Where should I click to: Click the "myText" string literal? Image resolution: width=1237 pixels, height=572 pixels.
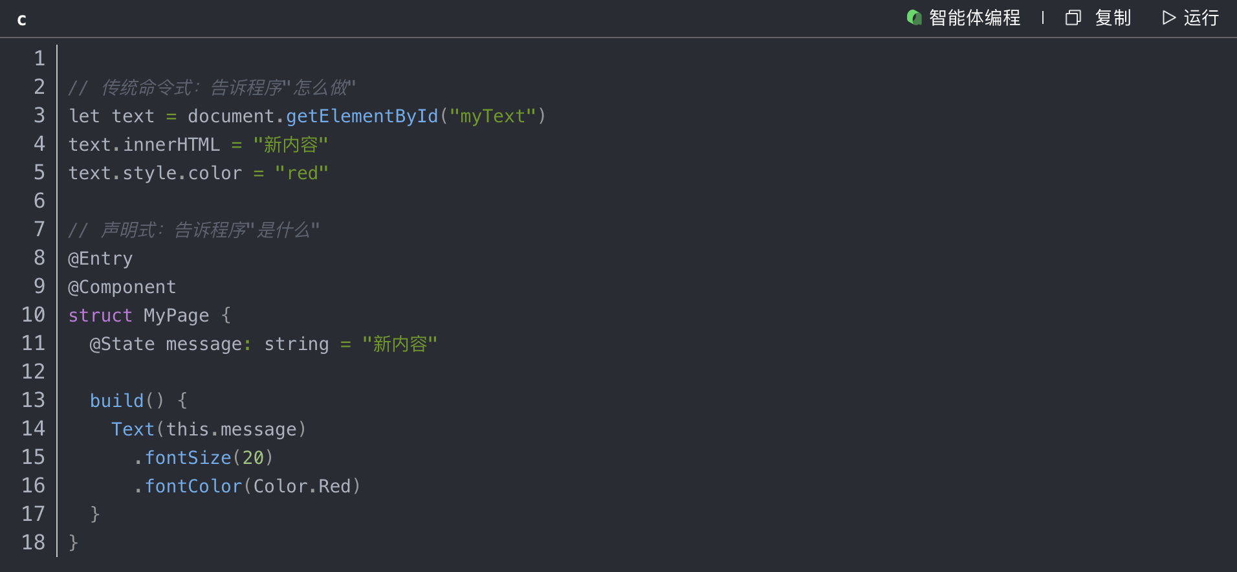click(x=492, y=116)
